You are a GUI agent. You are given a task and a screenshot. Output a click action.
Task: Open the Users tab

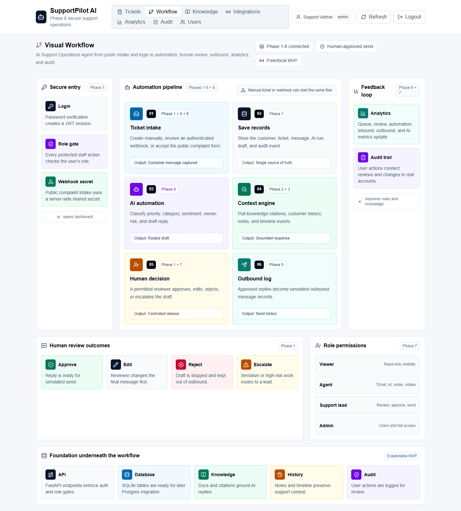(x=191, y=22)
